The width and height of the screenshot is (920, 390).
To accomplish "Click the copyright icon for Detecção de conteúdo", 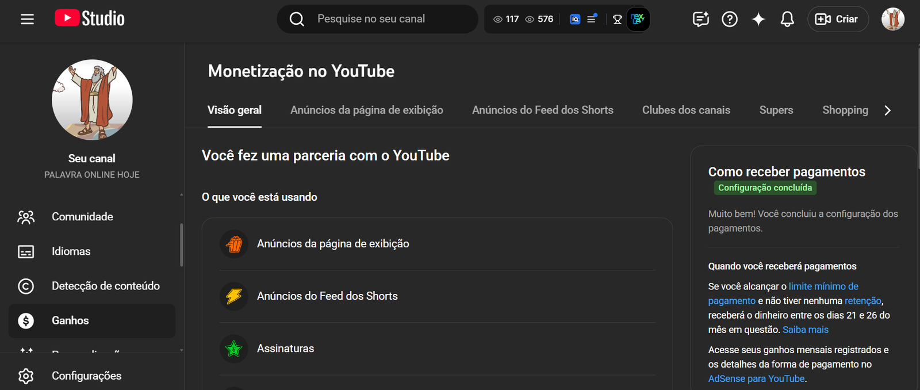I will coord(26,286).
